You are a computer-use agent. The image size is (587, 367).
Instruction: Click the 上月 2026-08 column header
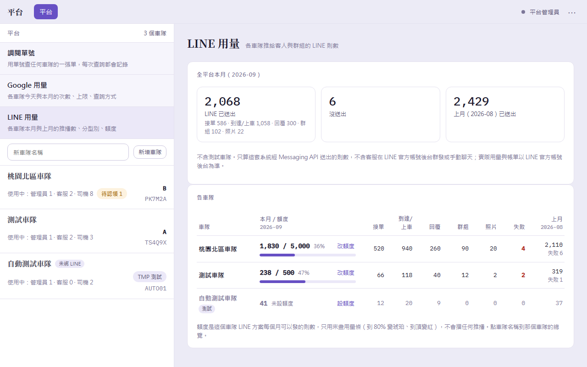[552, 223]
